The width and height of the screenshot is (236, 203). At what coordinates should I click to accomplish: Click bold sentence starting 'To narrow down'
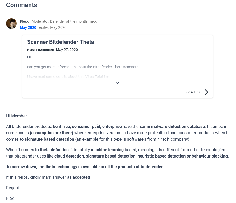tap(85, 167)
